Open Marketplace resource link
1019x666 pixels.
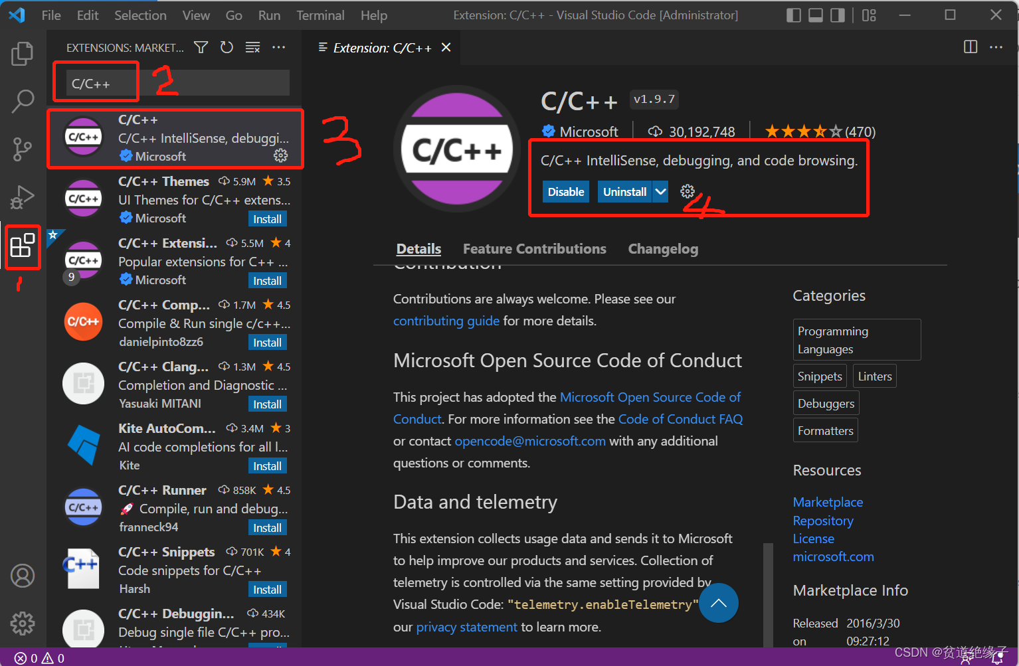pyautogui.click(x=828, y=502)
